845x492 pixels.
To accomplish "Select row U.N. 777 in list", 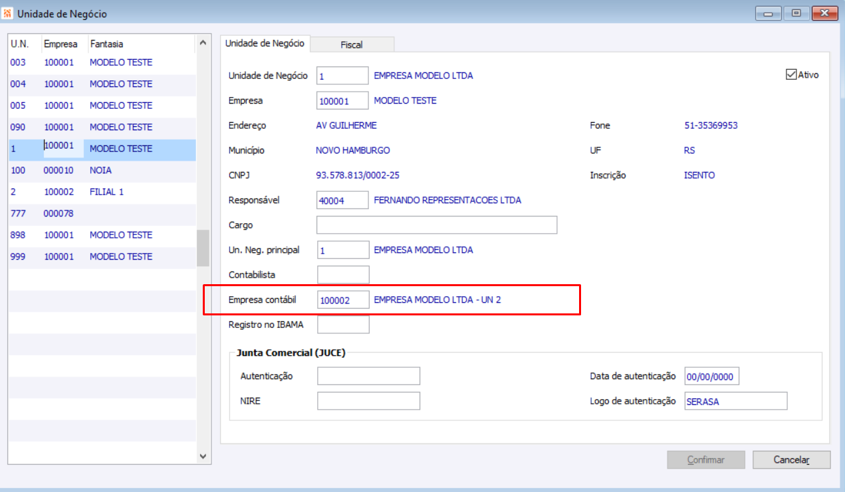I will pos(102,213).
